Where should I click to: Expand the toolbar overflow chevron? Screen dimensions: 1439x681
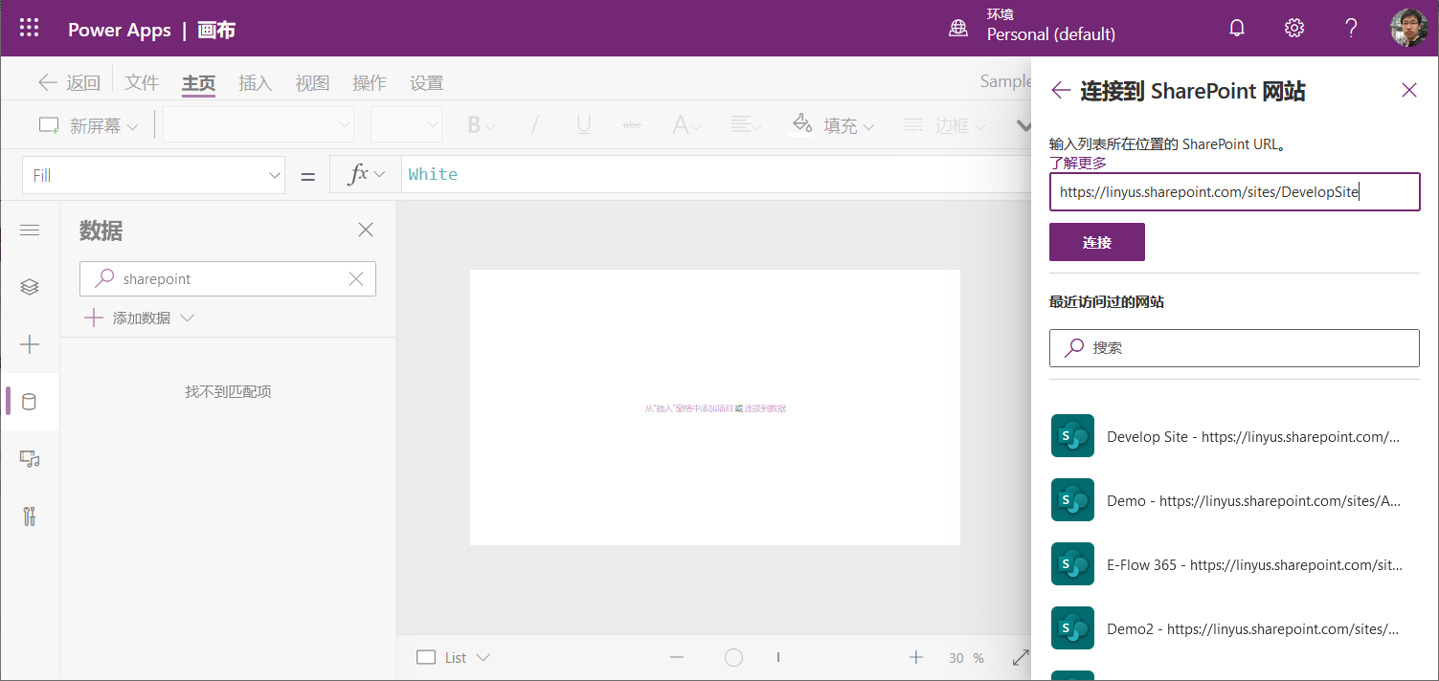click(x=1023, y=125)
